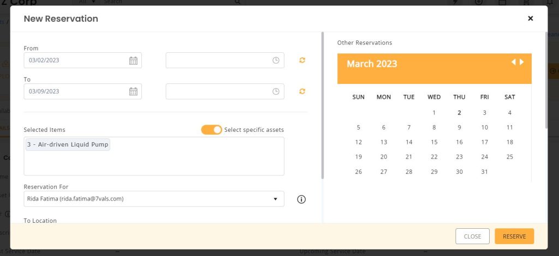The image size is (559, 256).
Task: Click the RESERVE button
Action: click(514, 236)
